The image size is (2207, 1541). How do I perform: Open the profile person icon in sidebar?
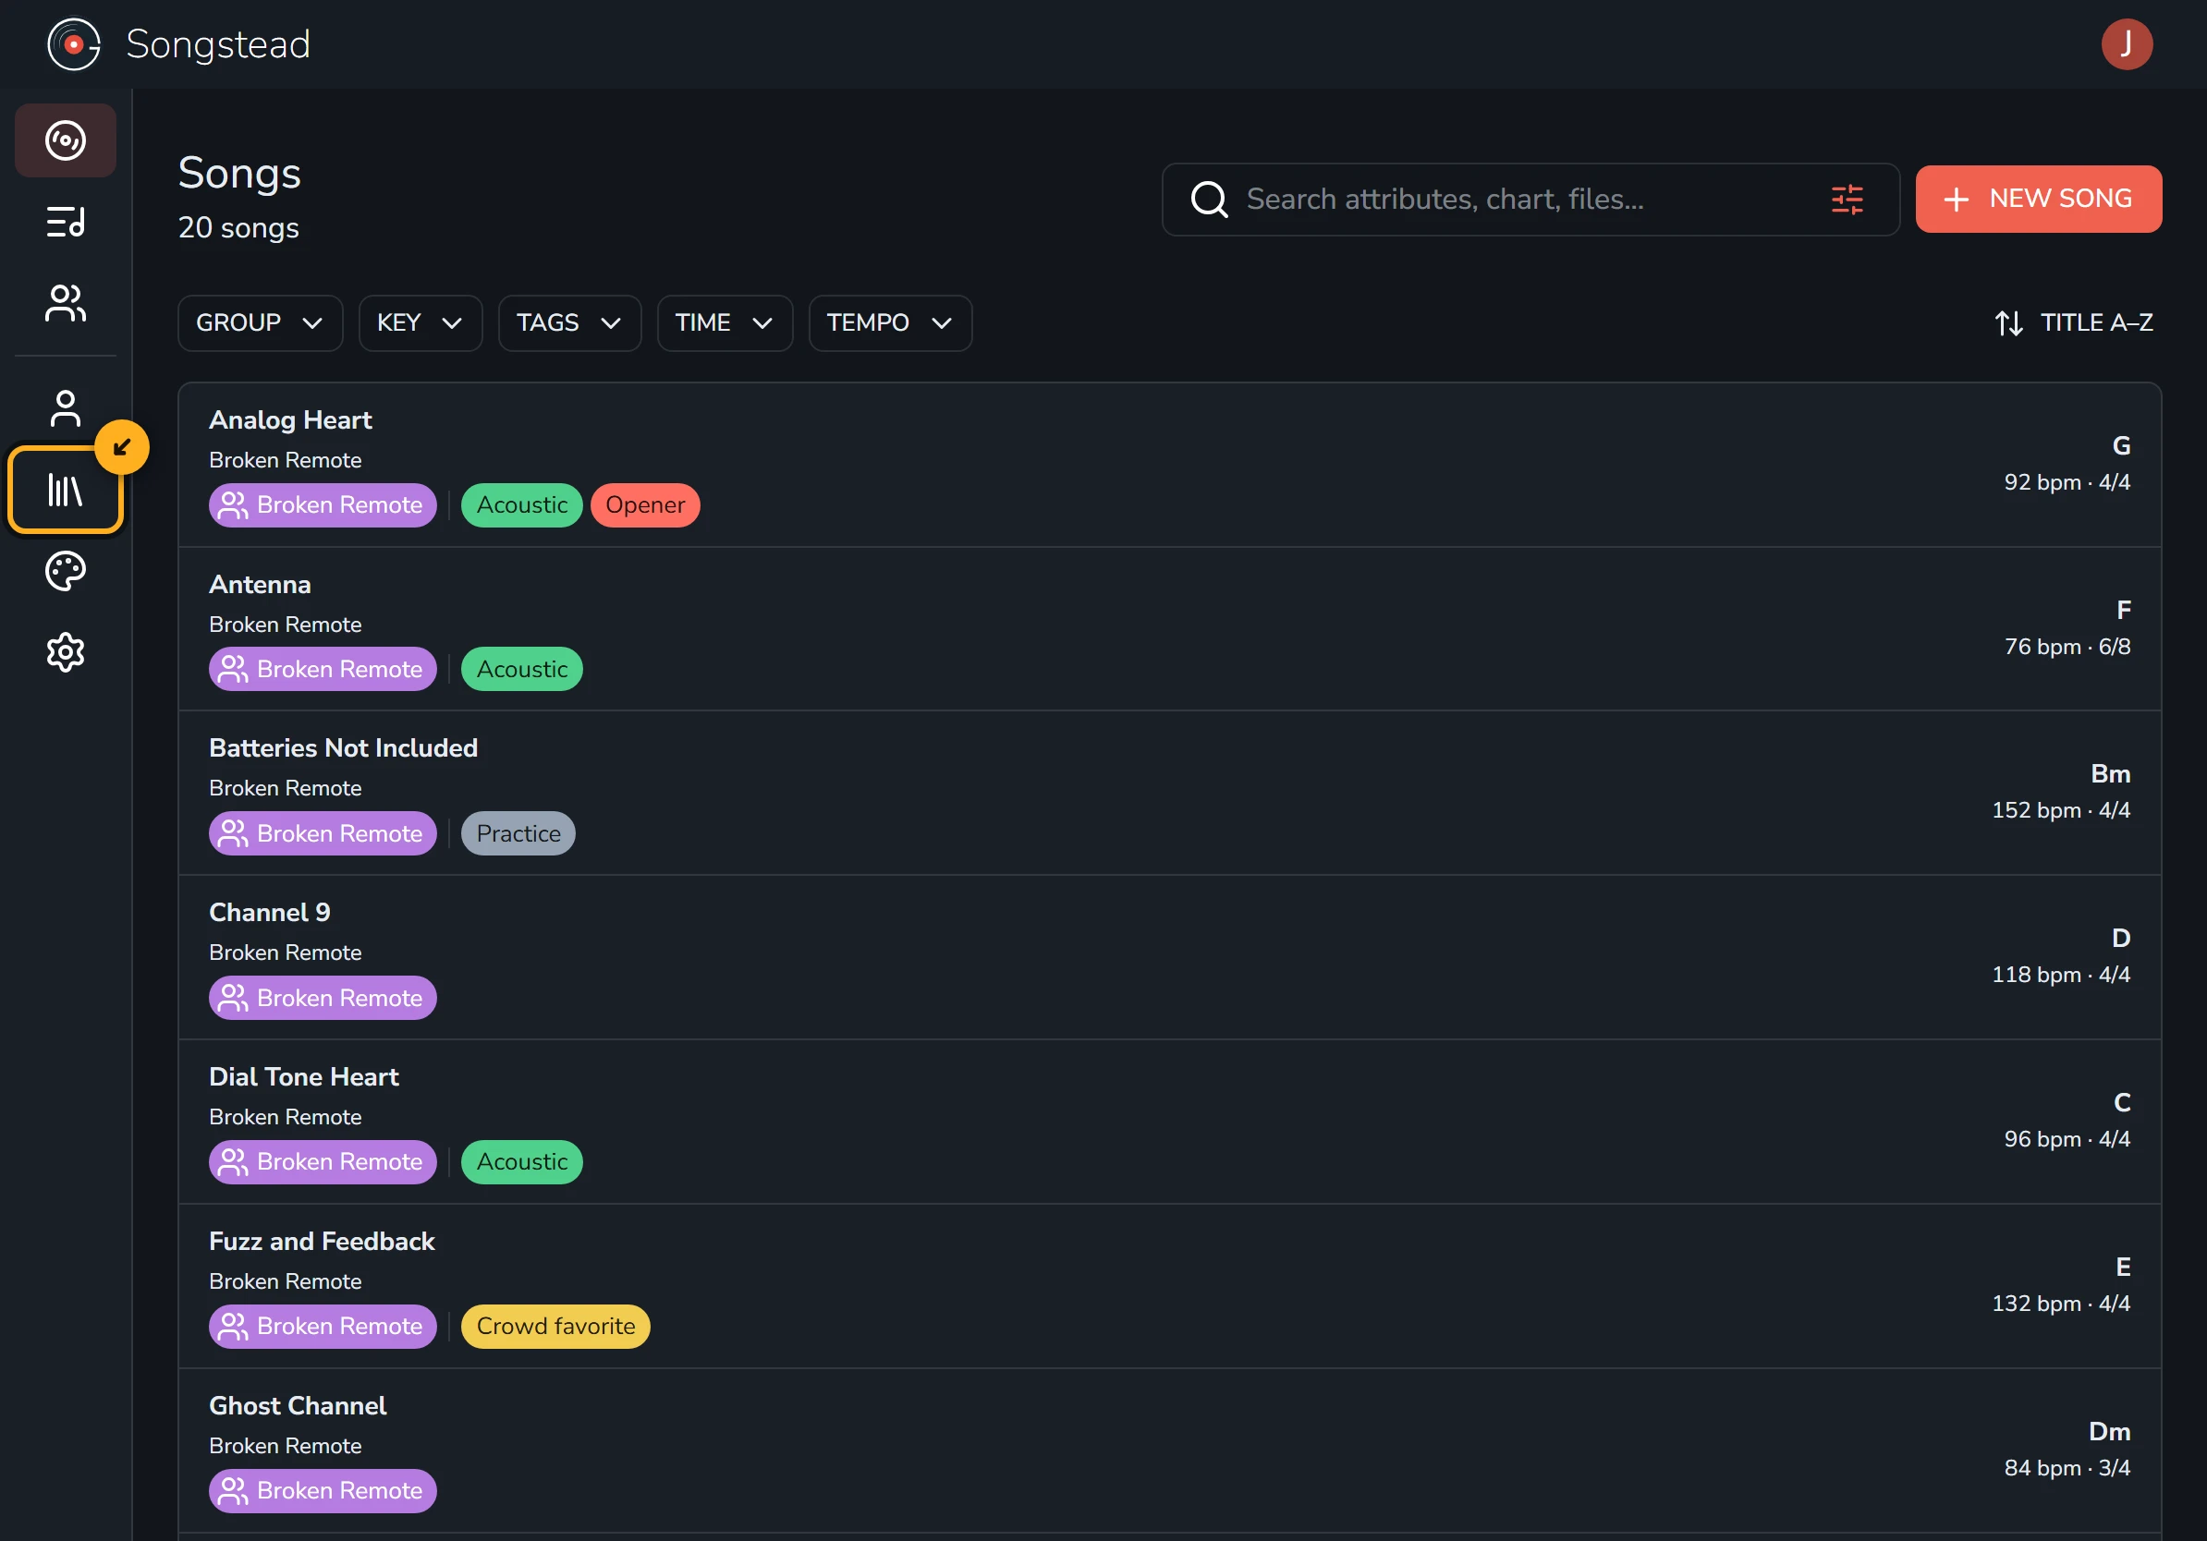pyautogui.click(x=66, y=408)
